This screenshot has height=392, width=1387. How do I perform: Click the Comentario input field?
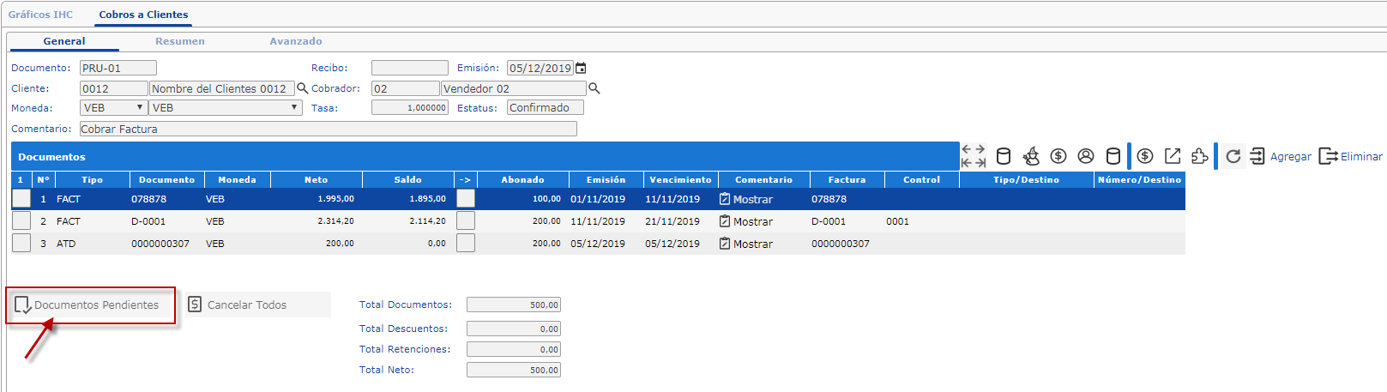tap(328, 129)
